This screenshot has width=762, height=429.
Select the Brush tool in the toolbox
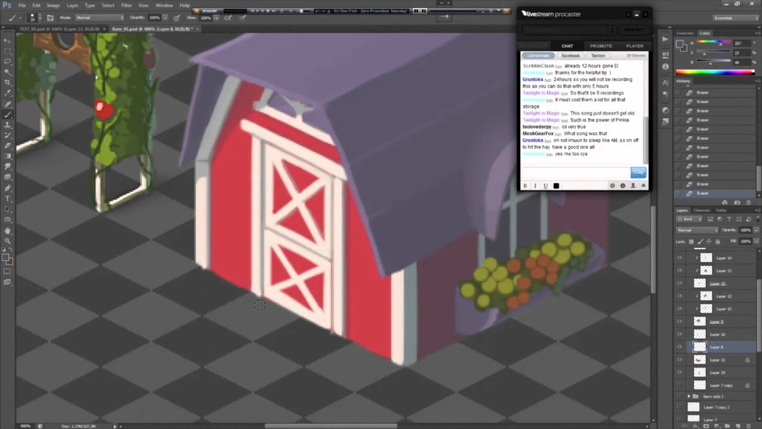tap(8, 114)
